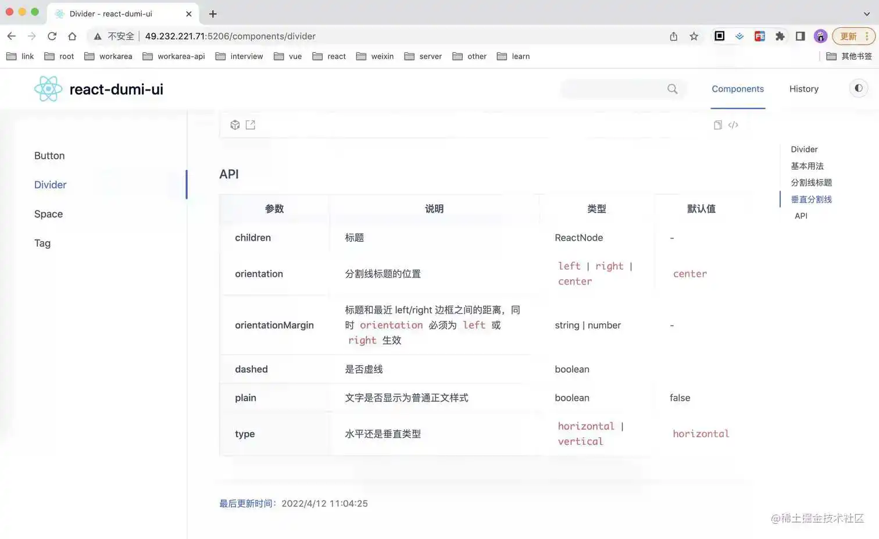Select the ReactNode type cell

[596, 238]
